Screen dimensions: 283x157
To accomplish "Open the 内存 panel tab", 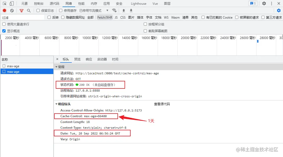I will (94, 4).
